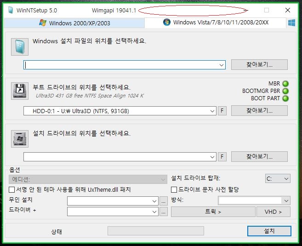
Task: Open the 트윅 > menu button
Action: tap(213, 212)
